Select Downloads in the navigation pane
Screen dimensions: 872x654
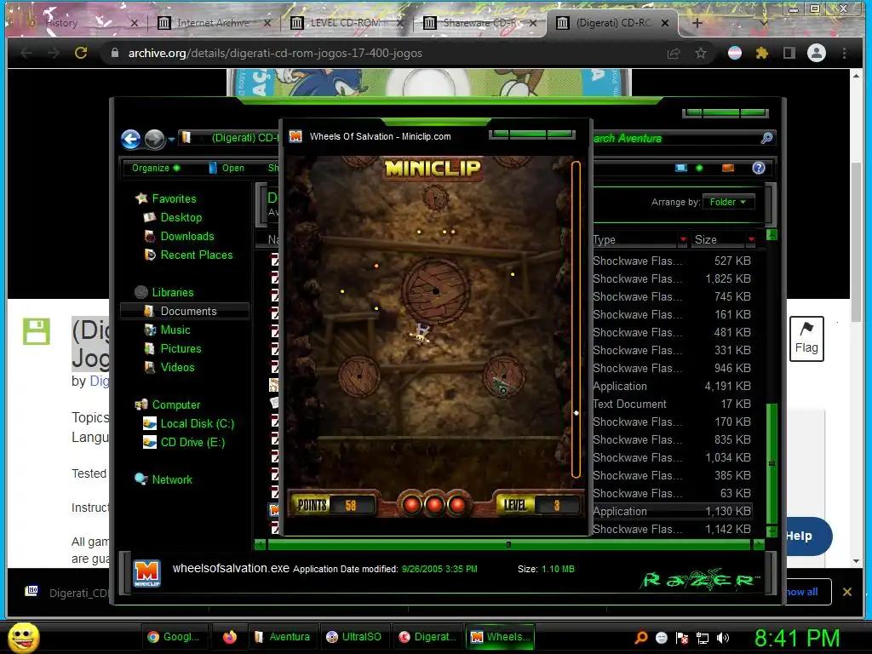coord(187,237)
